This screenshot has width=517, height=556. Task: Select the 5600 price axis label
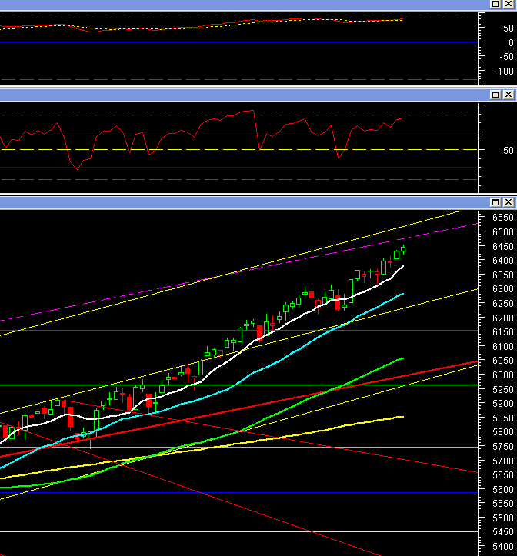pos(503,490)
